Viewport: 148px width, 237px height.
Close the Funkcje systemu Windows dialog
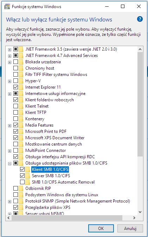(139, 6)
